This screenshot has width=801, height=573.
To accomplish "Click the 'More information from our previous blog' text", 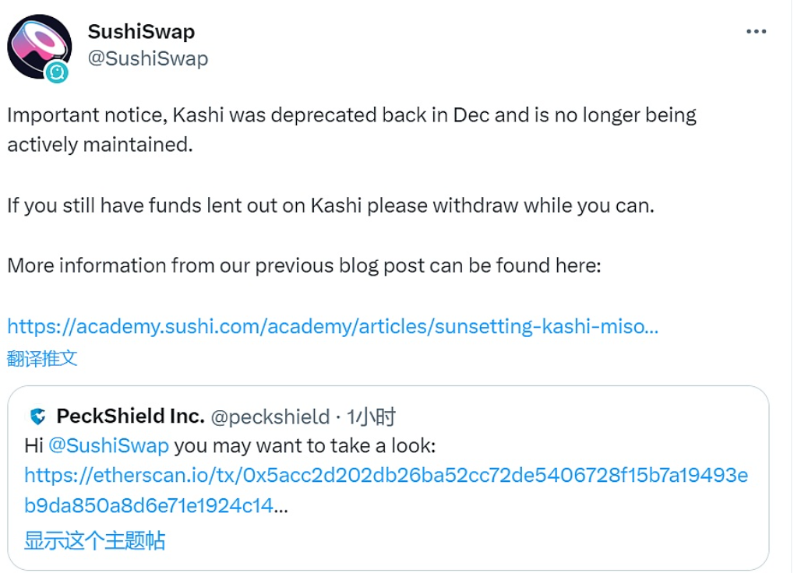I will [x=304, y=265].
